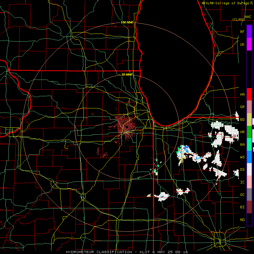Click the BI legend label
Viewport: 254px width, 254px height.
pyautogui.click(x=242, y=207)
